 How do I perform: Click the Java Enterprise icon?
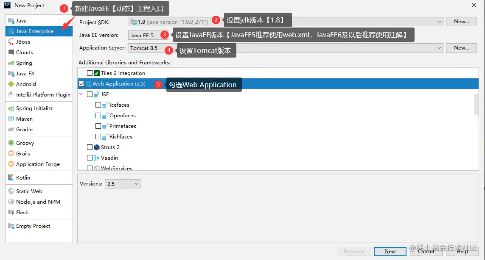[x=11, y=31]
